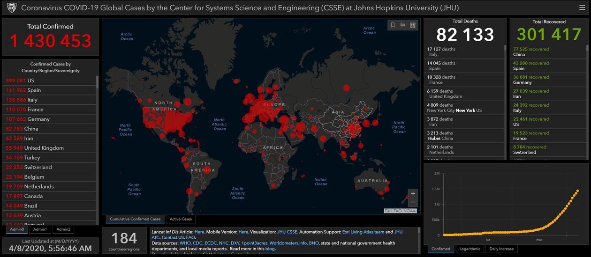Switch to Admin1 region level tab
Viewport: 591px width, 257px height.
click(x=40, y=229)
